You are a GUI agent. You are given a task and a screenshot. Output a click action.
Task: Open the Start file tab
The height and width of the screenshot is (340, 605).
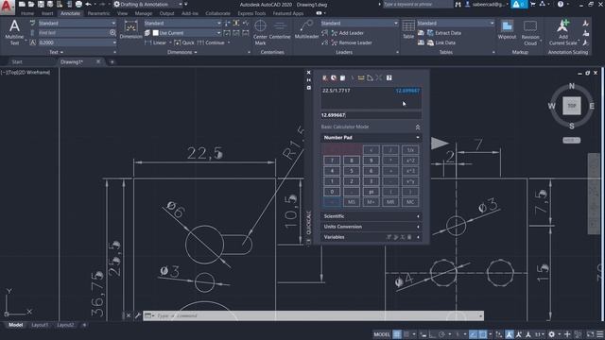(17, 61)
